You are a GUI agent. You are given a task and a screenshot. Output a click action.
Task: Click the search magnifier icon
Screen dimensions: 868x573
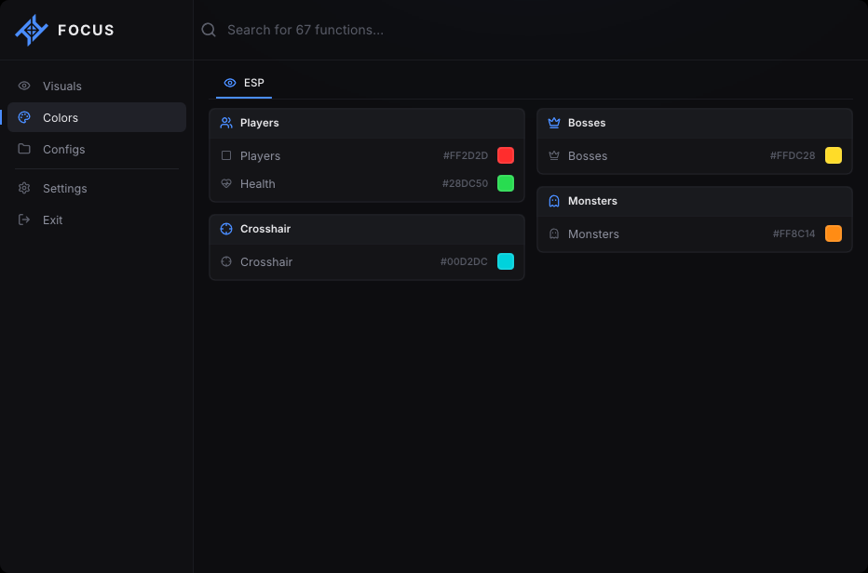pyautogui.click(x=209, y=30)
